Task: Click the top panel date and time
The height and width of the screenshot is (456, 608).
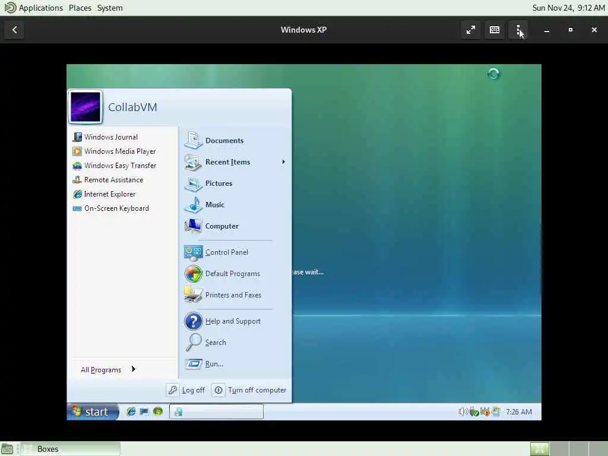Action: tap(568, 8)
